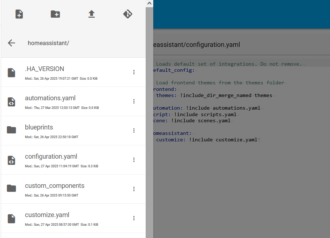Go back using the left arrow icon
Image resolution: width=330 pixels, height=238 pixels.
12,43
